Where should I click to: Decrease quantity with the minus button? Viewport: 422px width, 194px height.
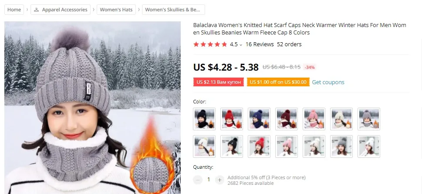point(198,180)
